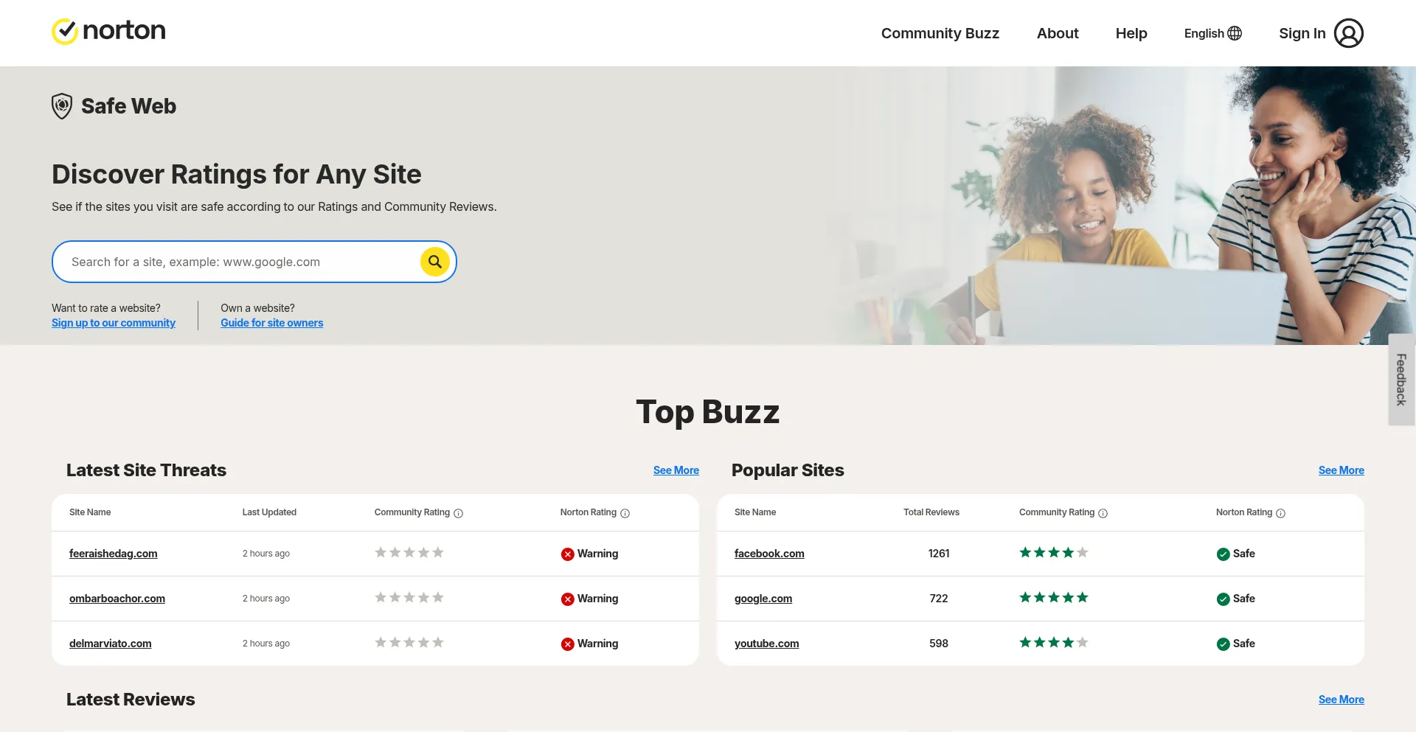This screenshot has height=732, width=1416.
Task: Open the Community Buzz menu item
Action: (x=940, y=33)
